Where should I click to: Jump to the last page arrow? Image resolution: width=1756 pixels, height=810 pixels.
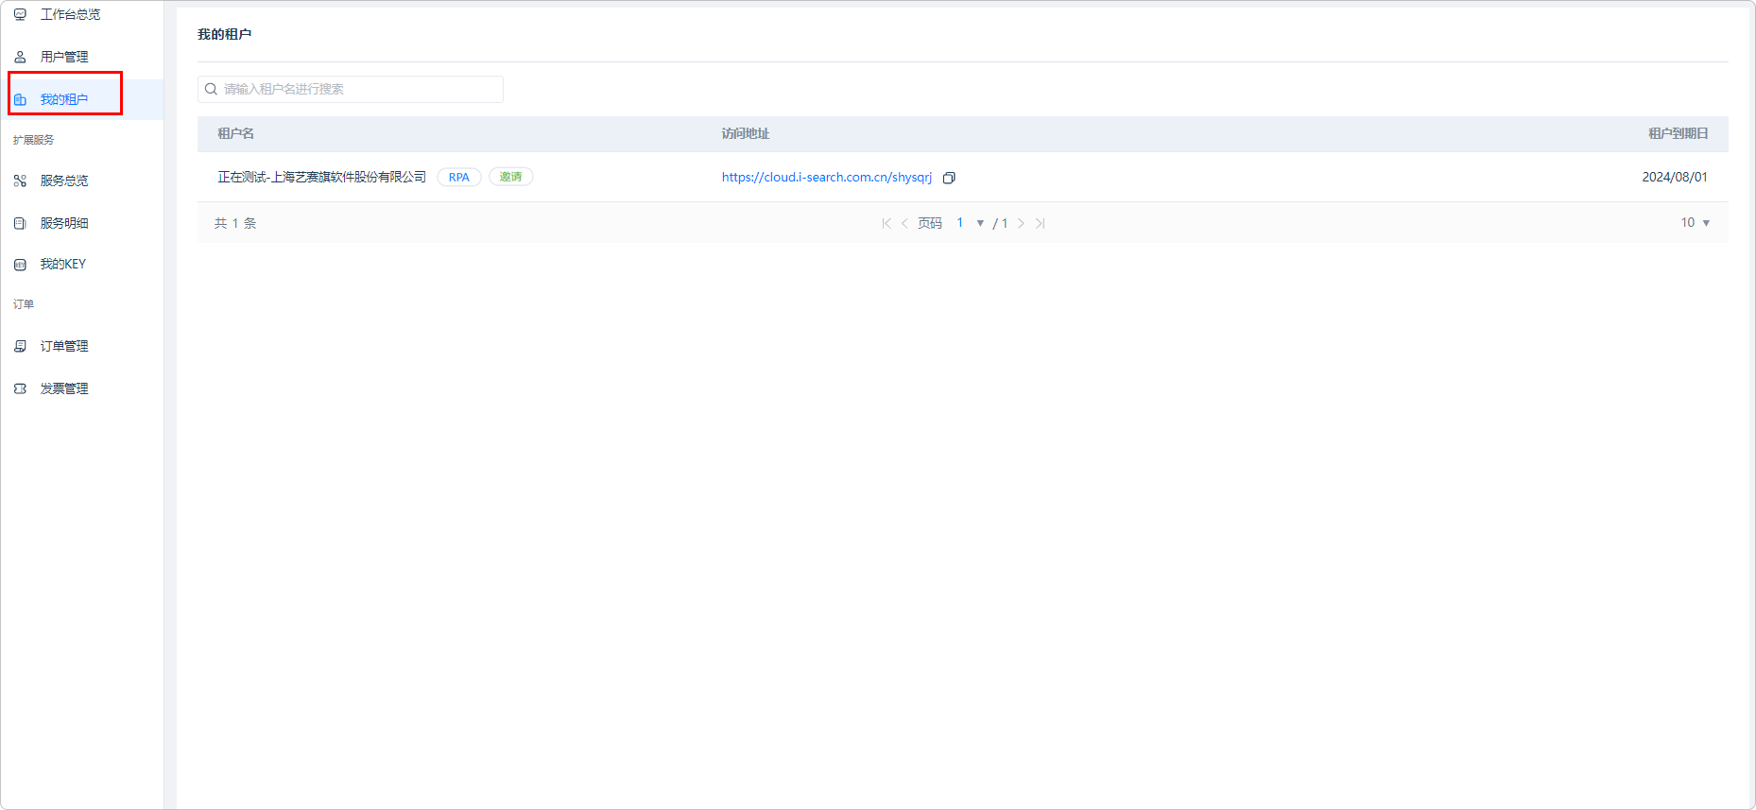pyautogui.click(x=1040, y=223)
